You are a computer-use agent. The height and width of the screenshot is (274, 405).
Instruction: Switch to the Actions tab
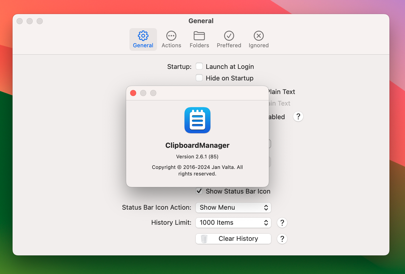click(x=171, y=39)
